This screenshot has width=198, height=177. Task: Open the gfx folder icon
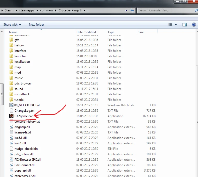click(11, 40)
